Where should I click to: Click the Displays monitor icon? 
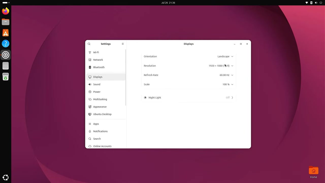[x=90, y=77]
